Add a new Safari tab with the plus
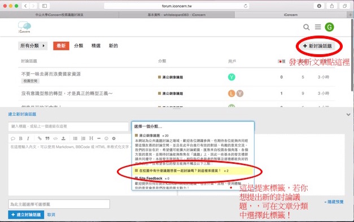The width and height of the screenshot is (354, 222). click(x=350, y=15)
